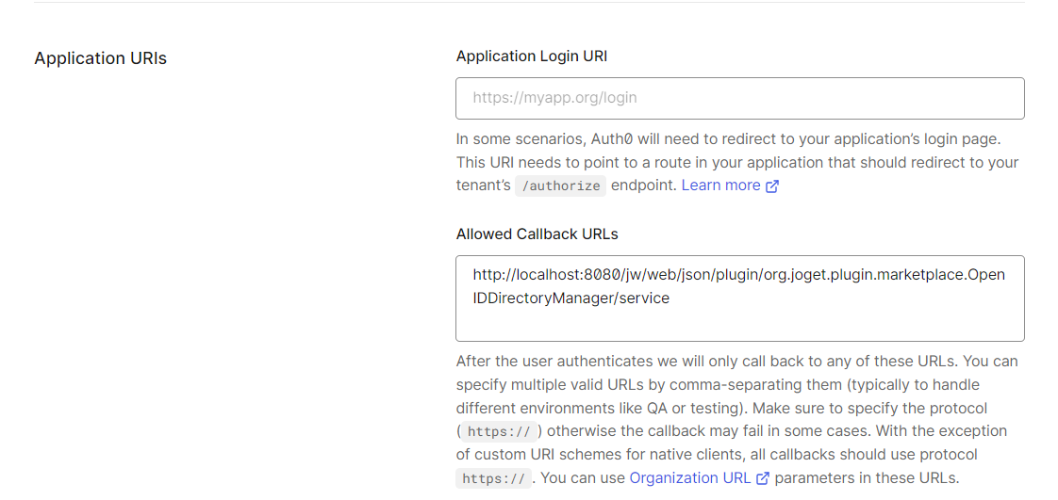
Task: Click the external icon beside Organization URL
Action: pyautogui.click(x=763, y=478)
